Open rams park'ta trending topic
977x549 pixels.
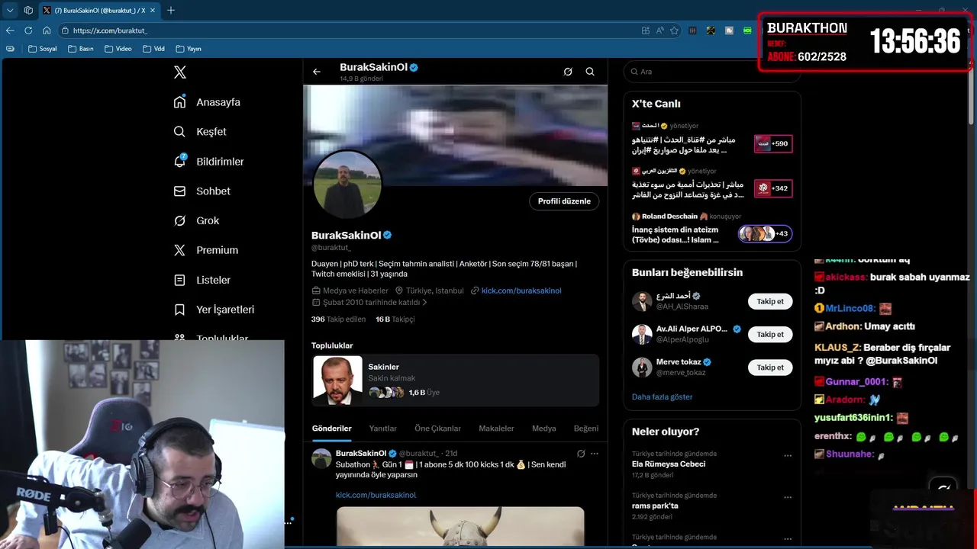click(x=655, y=506)
